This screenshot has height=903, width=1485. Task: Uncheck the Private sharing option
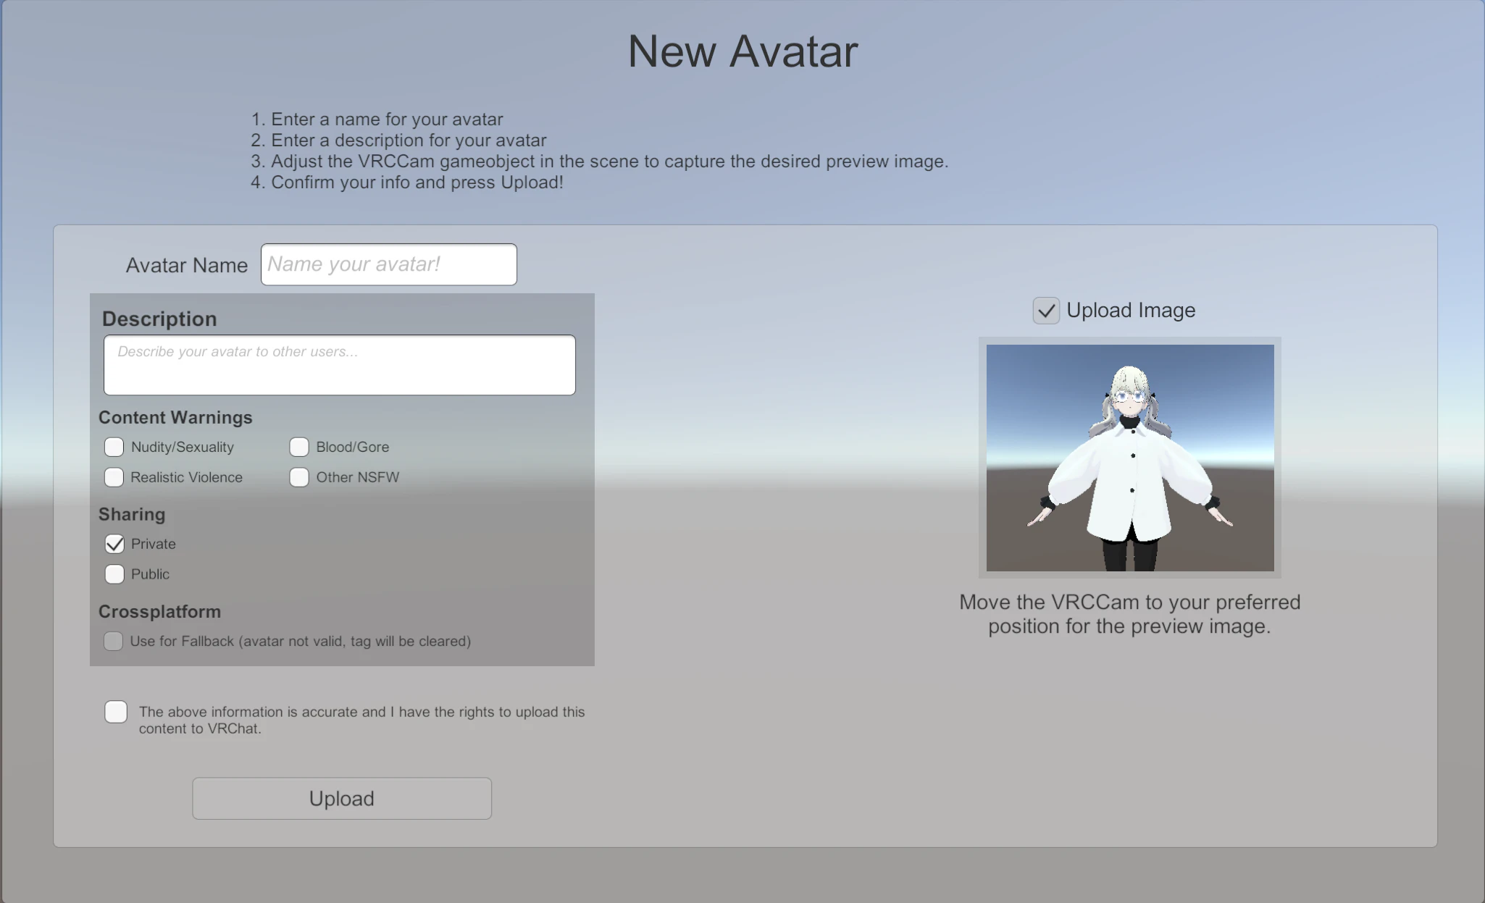tap(114, 544)
